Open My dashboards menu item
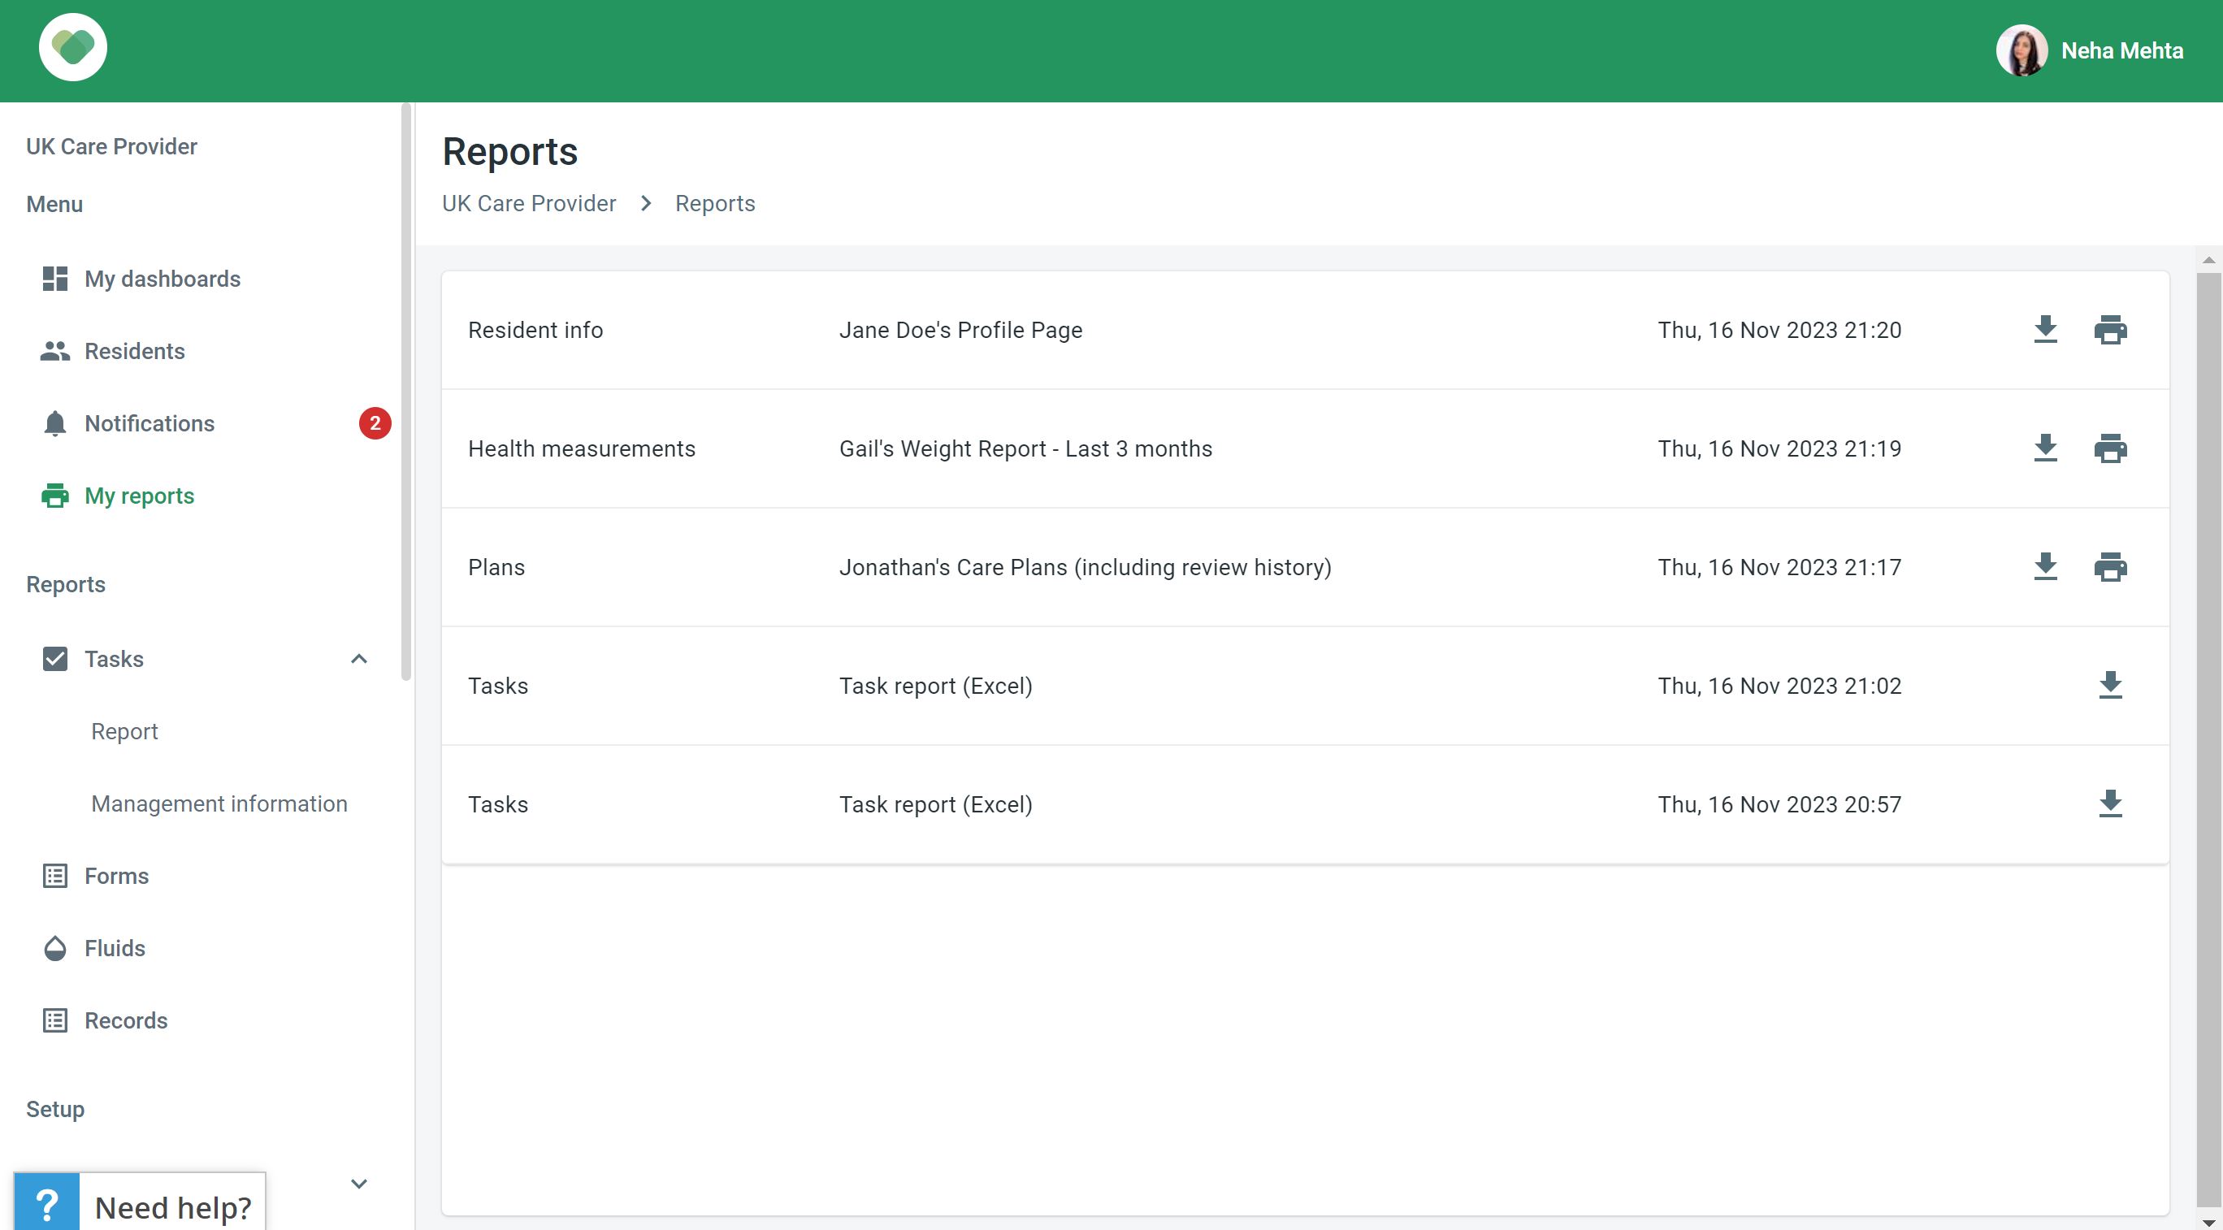Viewport: 2223px width, 1230px height. click(x=162, y=279)
